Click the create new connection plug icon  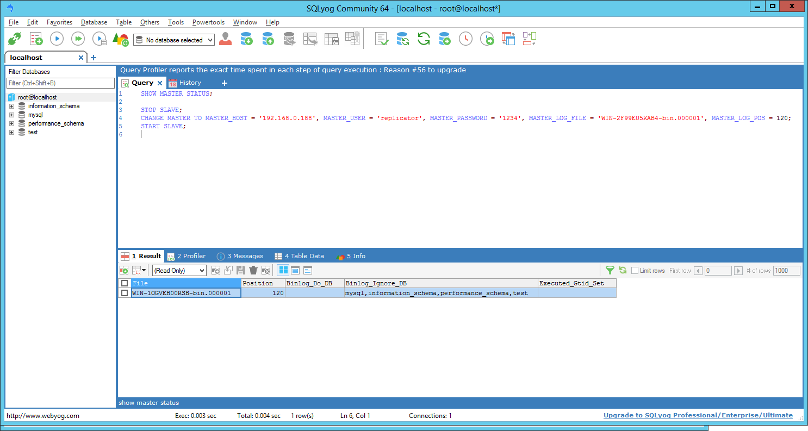click(x=14, y=39)
